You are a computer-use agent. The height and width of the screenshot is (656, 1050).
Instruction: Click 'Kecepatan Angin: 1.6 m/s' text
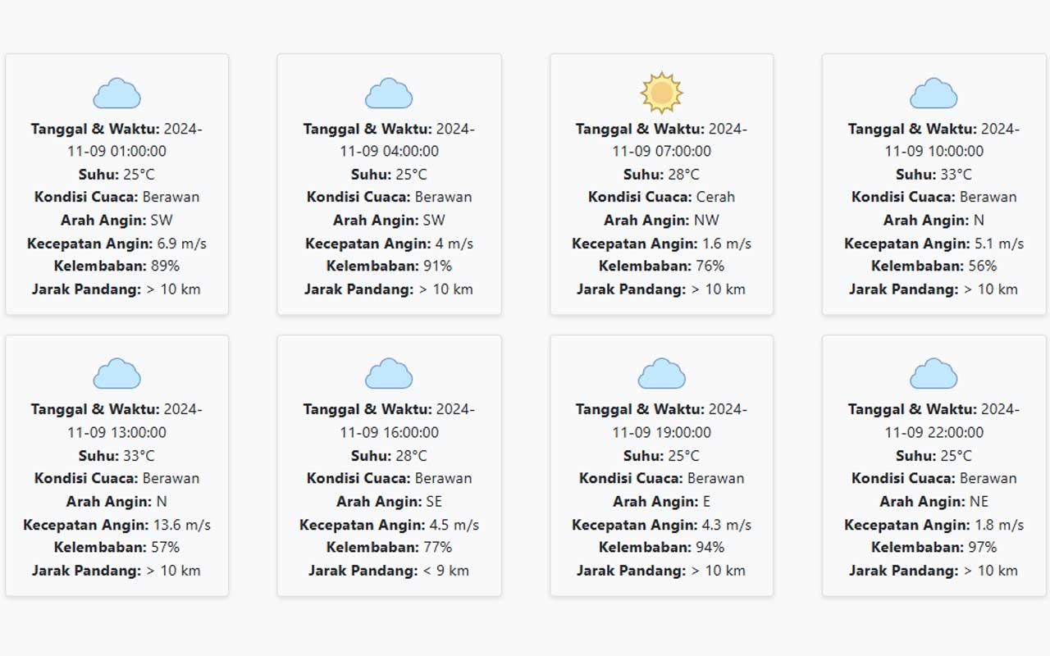(x=661, y=243)
